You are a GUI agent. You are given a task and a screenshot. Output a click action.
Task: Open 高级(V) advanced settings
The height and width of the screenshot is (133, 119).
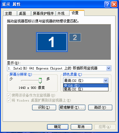(x=100, y=107)
